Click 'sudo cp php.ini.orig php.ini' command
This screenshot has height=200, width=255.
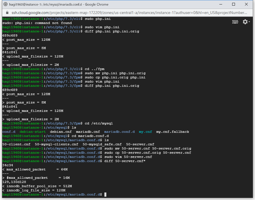coord(115,77)
